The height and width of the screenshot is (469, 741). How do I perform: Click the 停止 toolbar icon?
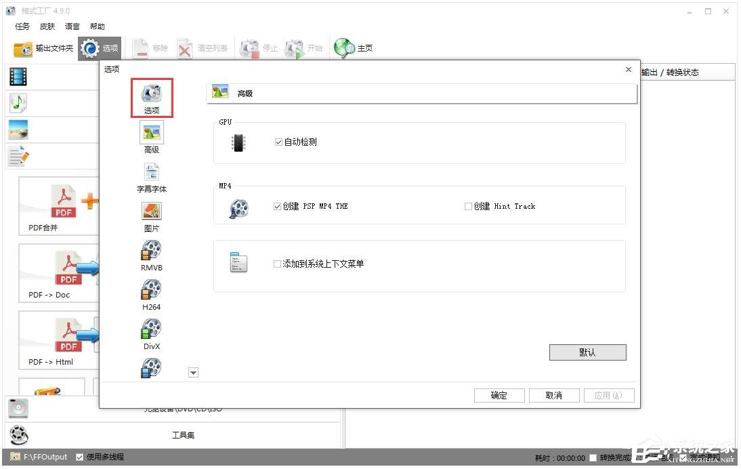(249, 48)
